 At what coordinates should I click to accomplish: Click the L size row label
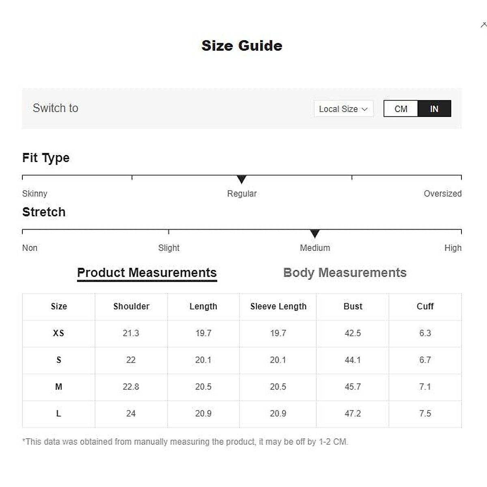pyautogui.click(x=58, y=414)
